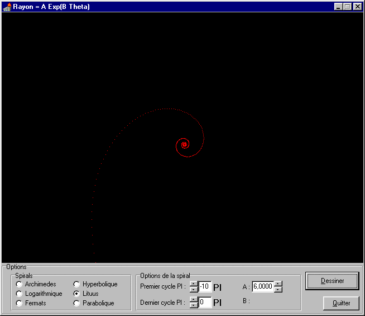This screenshot has height=316, width=365.
Task: Maximize the Rayon window
Action: pyautogui.click(x=348, y=7)
